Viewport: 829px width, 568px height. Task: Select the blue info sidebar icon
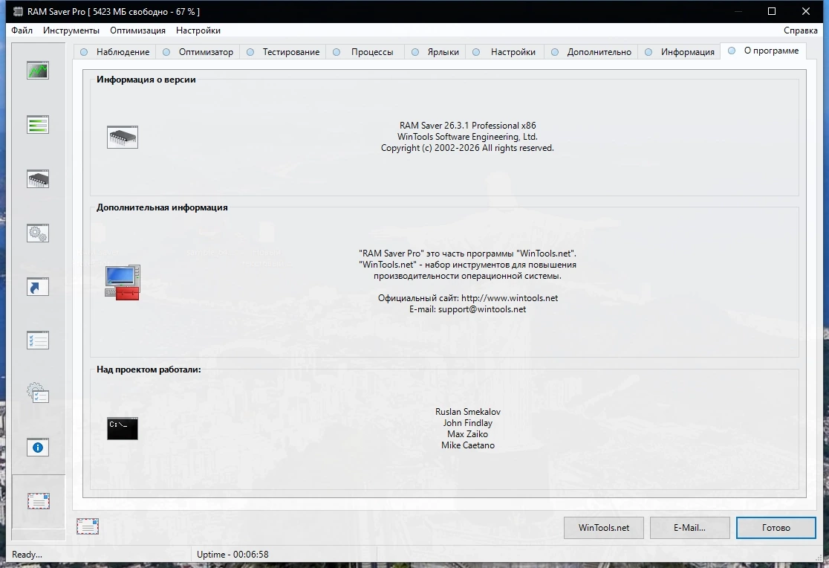[38, 448]
